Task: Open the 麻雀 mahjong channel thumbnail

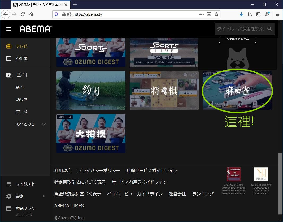Action: (x=237, y=91)
